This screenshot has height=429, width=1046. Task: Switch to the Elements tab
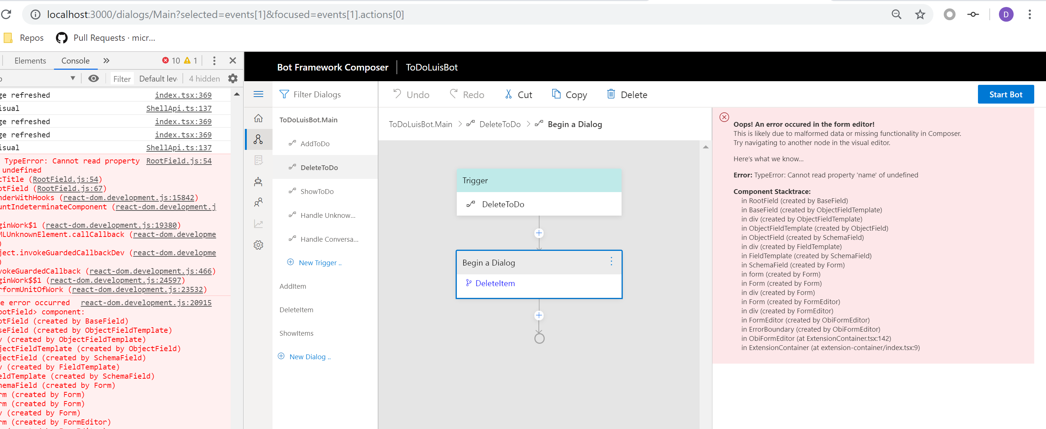pyautogui.click(x=30, y=61)
